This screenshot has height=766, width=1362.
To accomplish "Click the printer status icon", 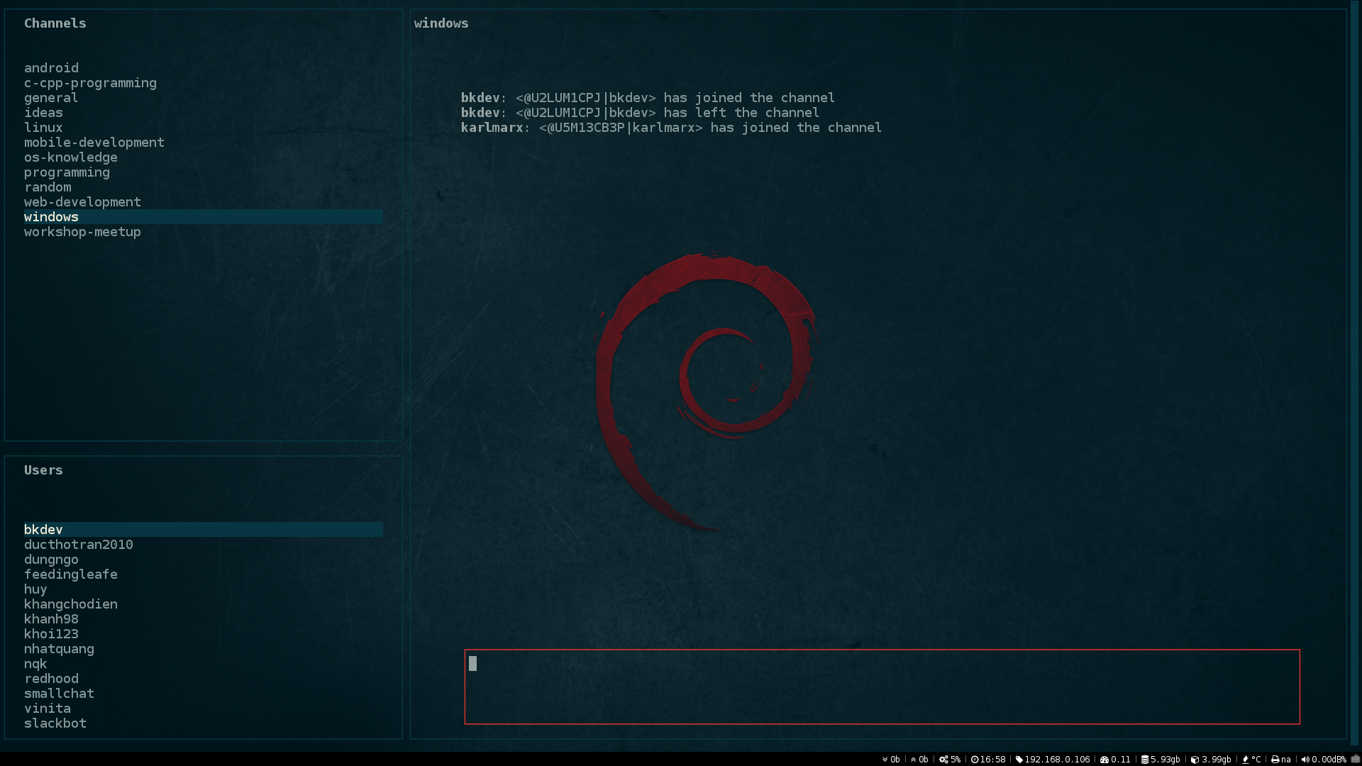I will click(x=1275, y=760).
